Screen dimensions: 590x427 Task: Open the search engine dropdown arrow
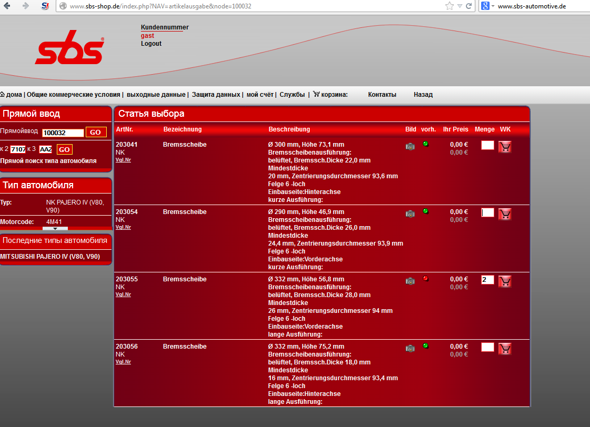492,6
